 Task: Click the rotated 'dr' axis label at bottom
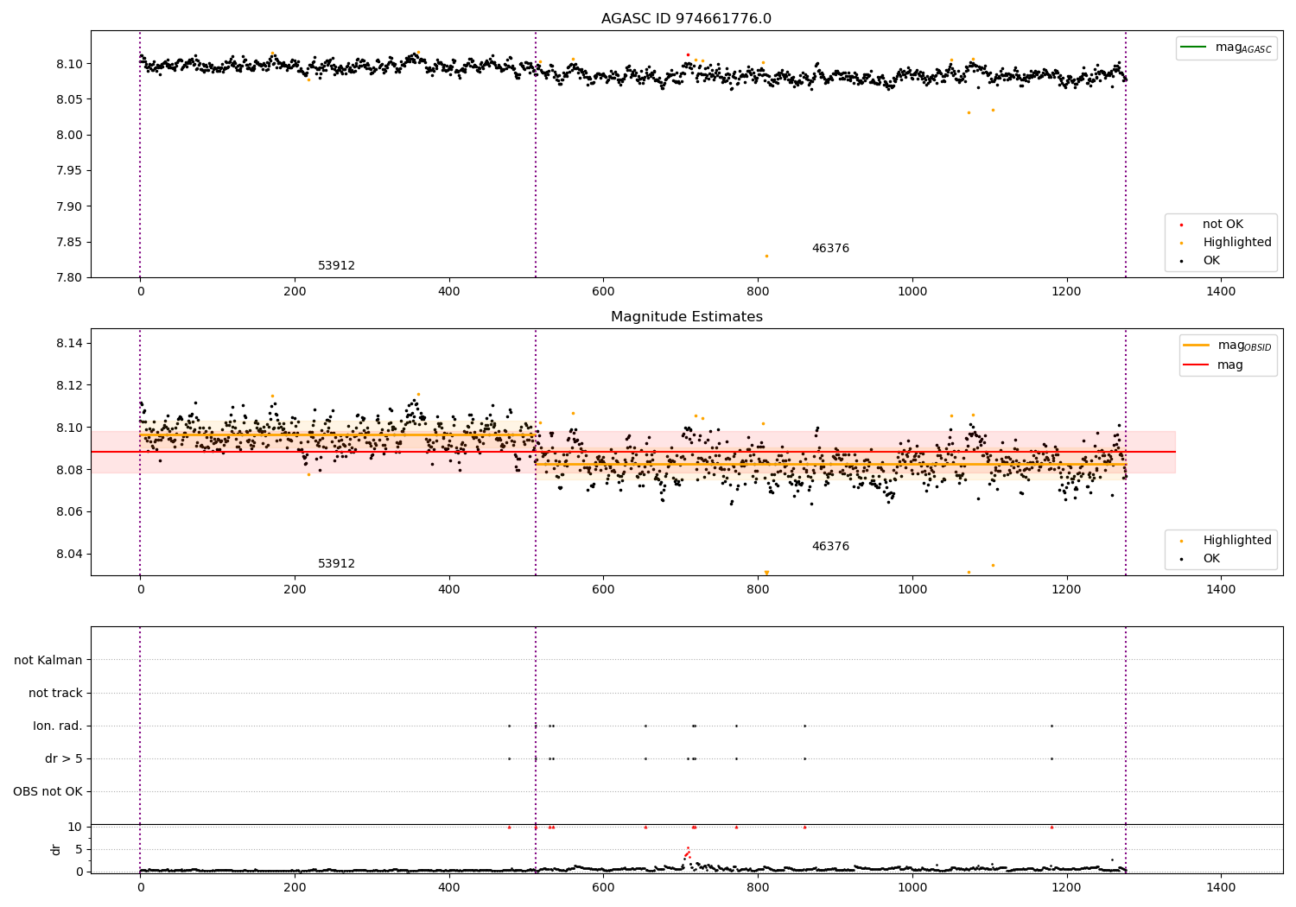56,849
